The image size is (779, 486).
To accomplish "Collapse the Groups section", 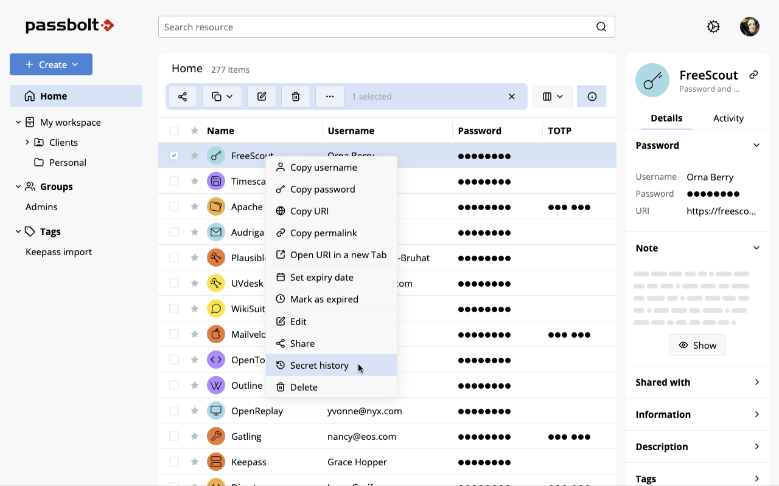I will point(18,187).
